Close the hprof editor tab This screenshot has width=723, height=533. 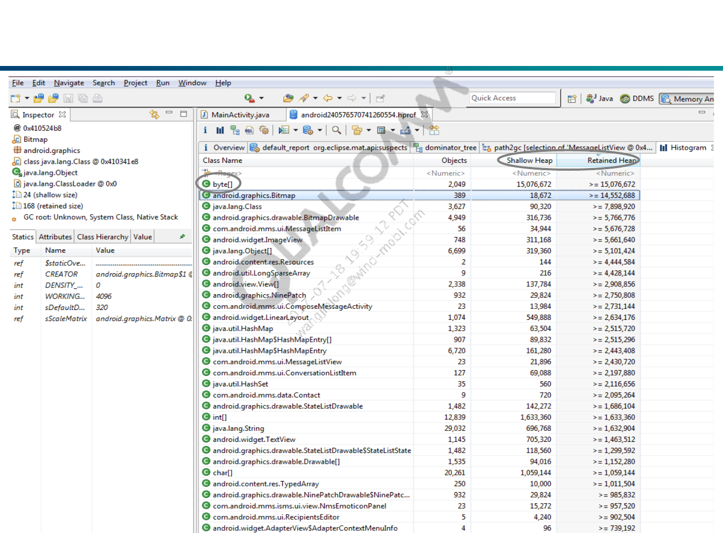pyautogui.click(x=425, y=114)
